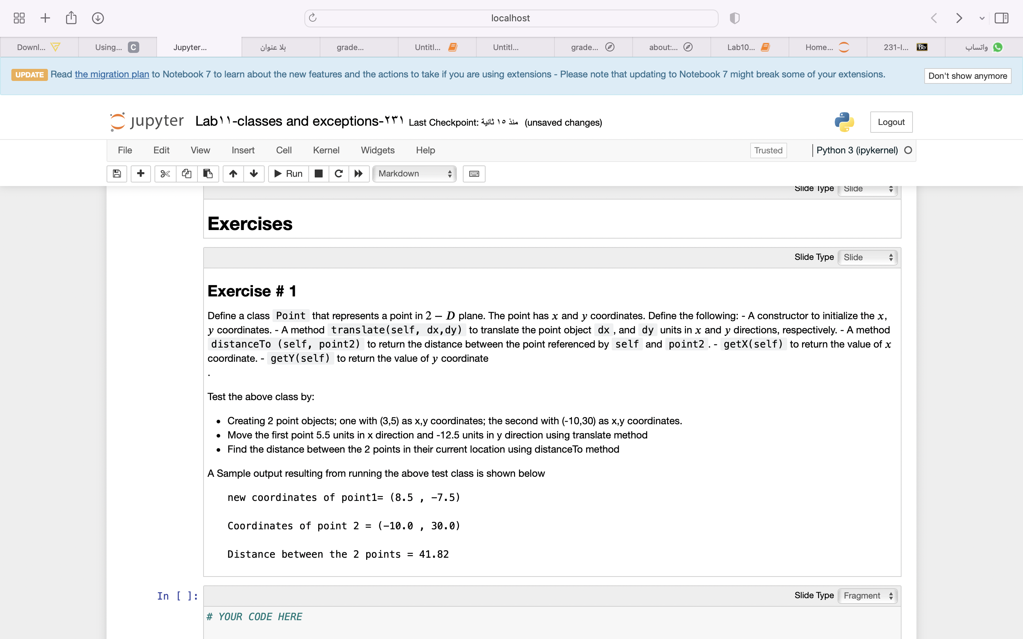Copy the selected cell with copy icon

pyautogui.click(x=186, y=174)
